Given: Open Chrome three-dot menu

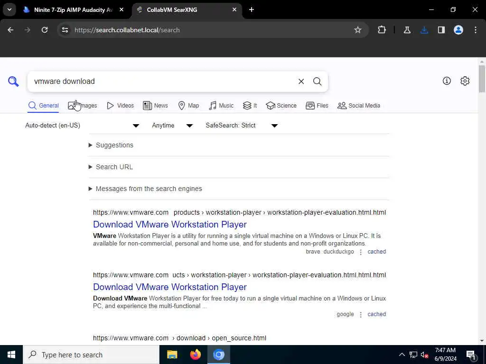Looking at the screenshot, I should (476, 30).
